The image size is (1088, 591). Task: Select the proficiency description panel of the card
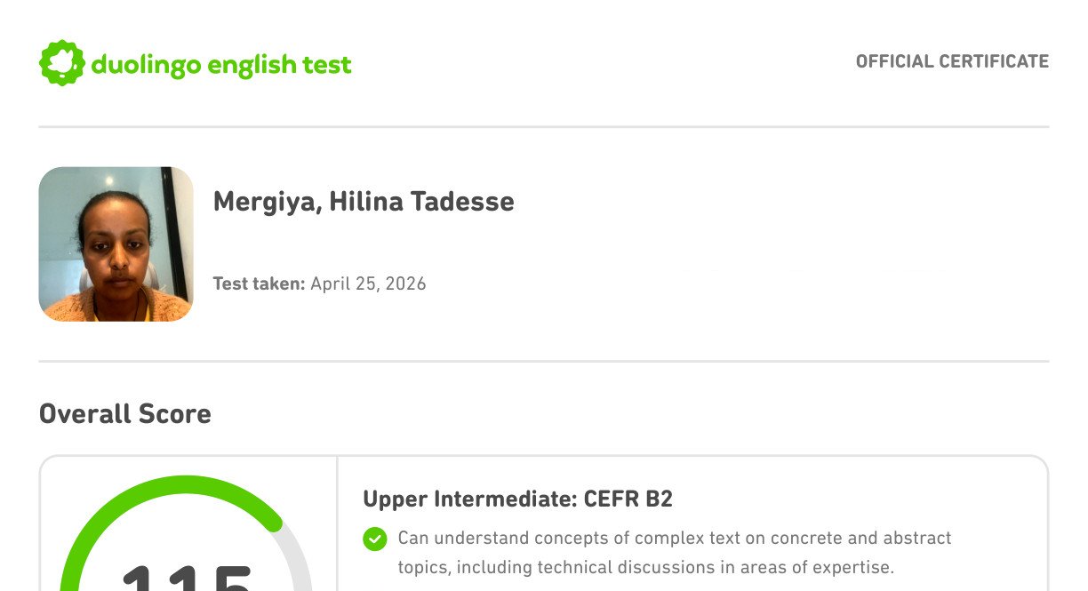(x=693, y=524)
